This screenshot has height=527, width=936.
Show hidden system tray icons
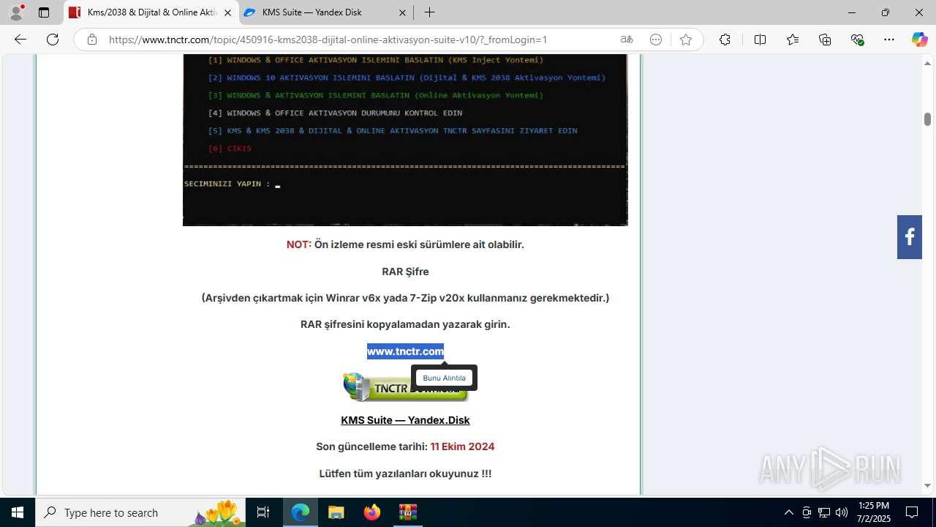(x=788, y=512)
